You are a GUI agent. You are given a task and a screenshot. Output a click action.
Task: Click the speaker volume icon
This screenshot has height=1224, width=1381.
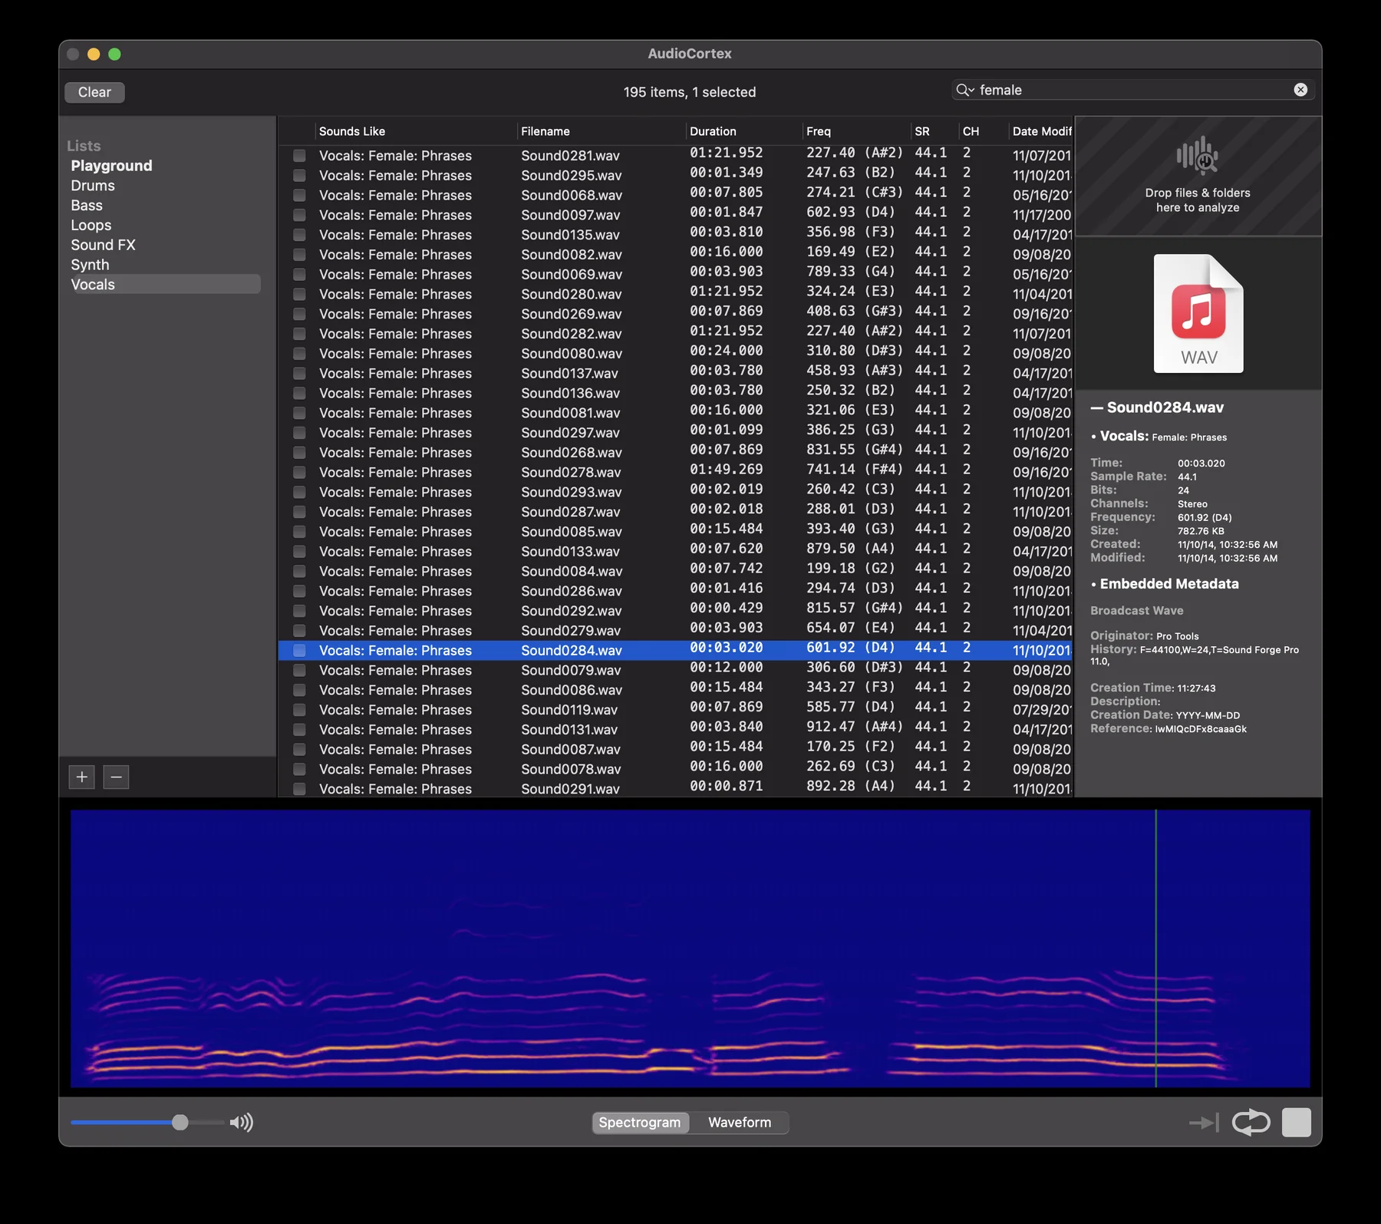[242, 1123]
